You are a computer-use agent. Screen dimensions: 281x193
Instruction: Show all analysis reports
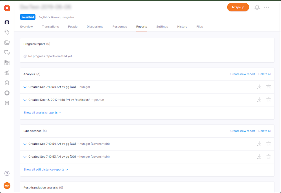coord(42,113)
